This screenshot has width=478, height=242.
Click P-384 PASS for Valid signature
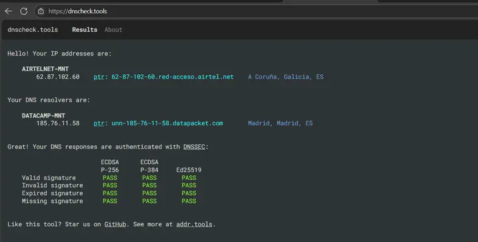tap(149, 178)
